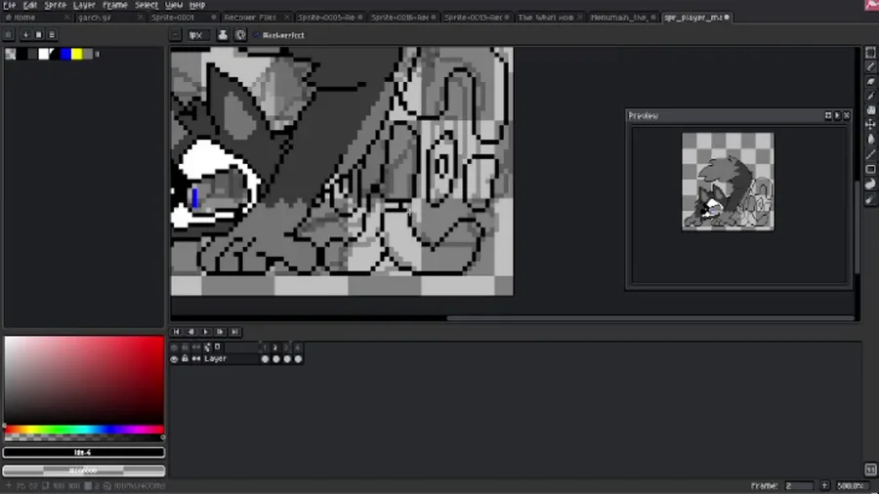Image resolution: width=879 pixels, height=494 pixels.
Task: Click the dynamics icon in context bar
Action: click(x=240, y=35)
